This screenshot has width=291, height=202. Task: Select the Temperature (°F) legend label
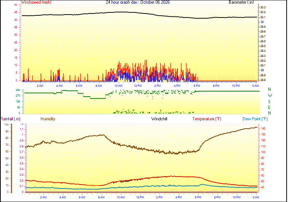click(x=207, y=119)
